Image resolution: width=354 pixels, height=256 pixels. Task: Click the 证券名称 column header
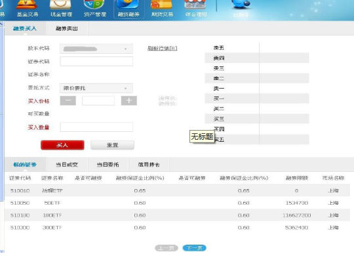[x=52, y=178]
